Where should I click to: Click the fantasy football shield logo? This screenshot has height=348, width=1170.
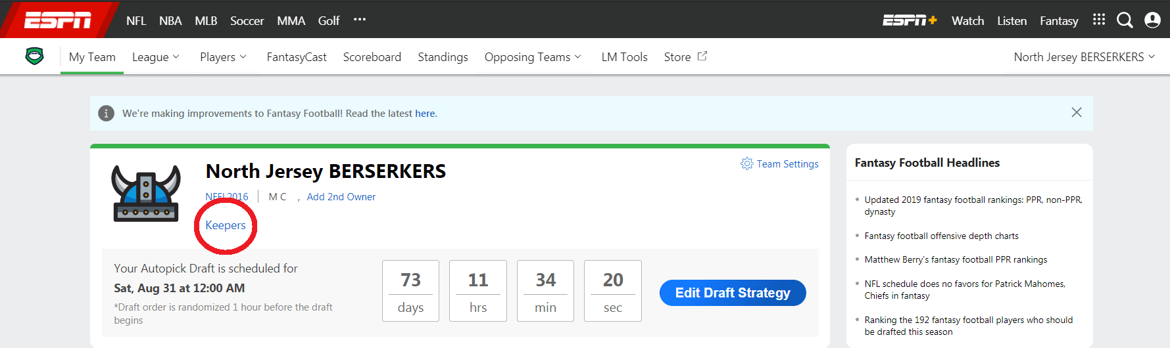34,56
